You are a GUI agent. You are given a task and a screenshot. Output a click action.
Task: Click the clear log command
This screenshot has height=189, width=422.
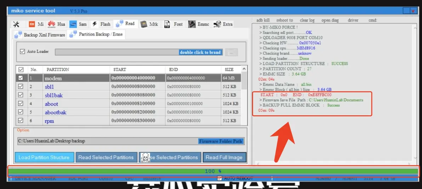pos(307,20)
